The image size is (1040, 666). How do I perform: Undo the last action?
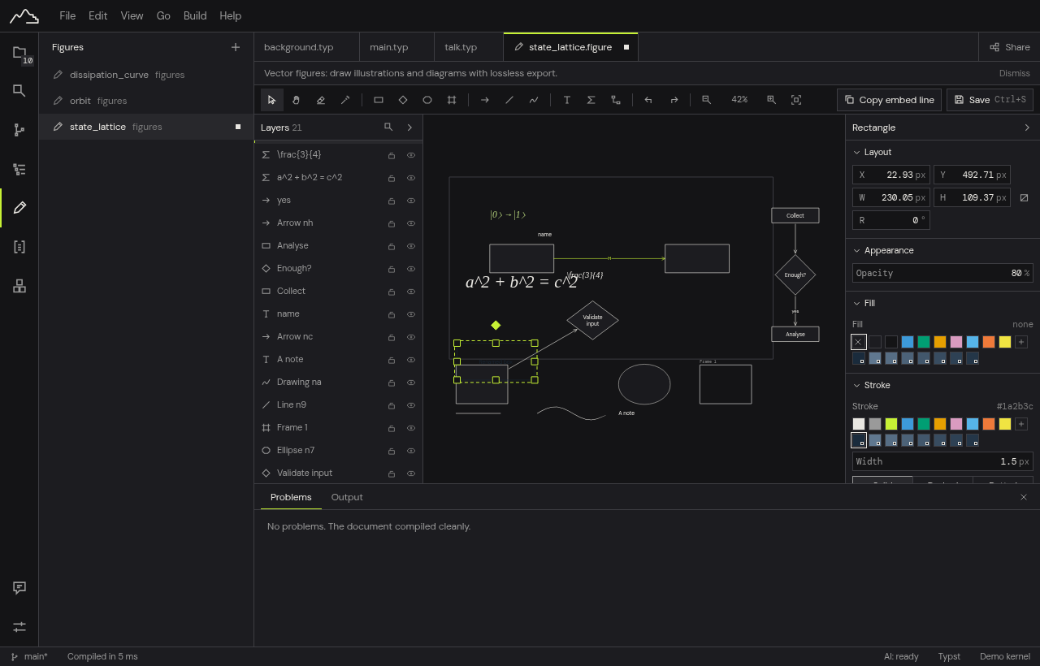[x=648, y=100]
